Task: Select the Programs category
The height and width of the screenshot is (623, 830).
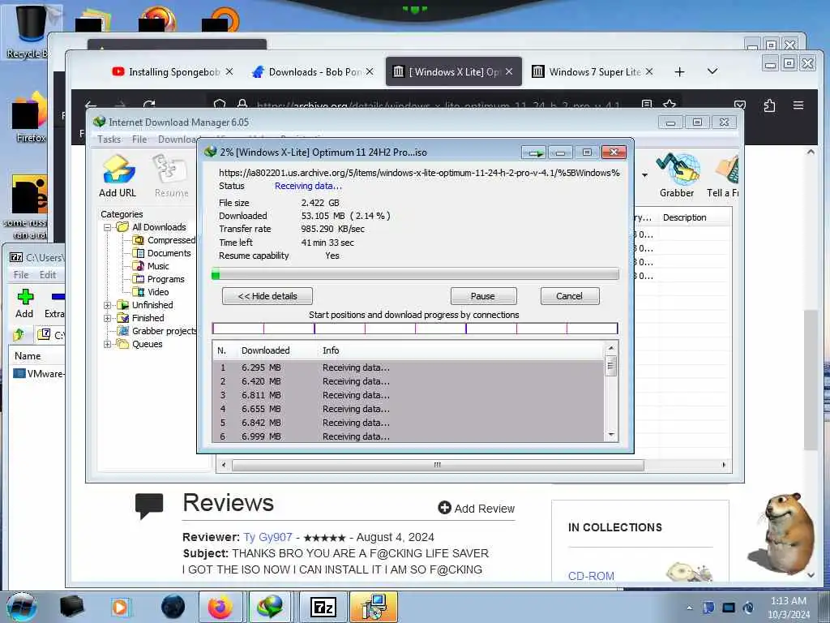Action: (159, 279)
